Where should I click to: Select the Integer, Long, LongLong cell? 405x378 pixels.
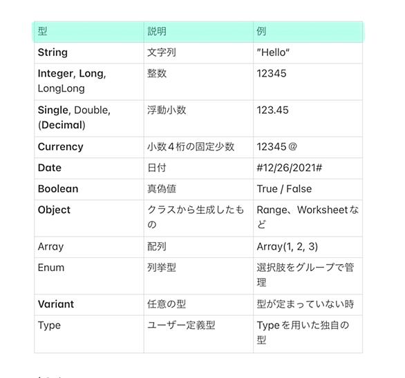click(x=89, y=81)
